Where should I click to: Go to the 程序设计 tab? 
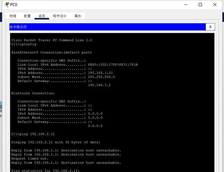click(60, 16)
